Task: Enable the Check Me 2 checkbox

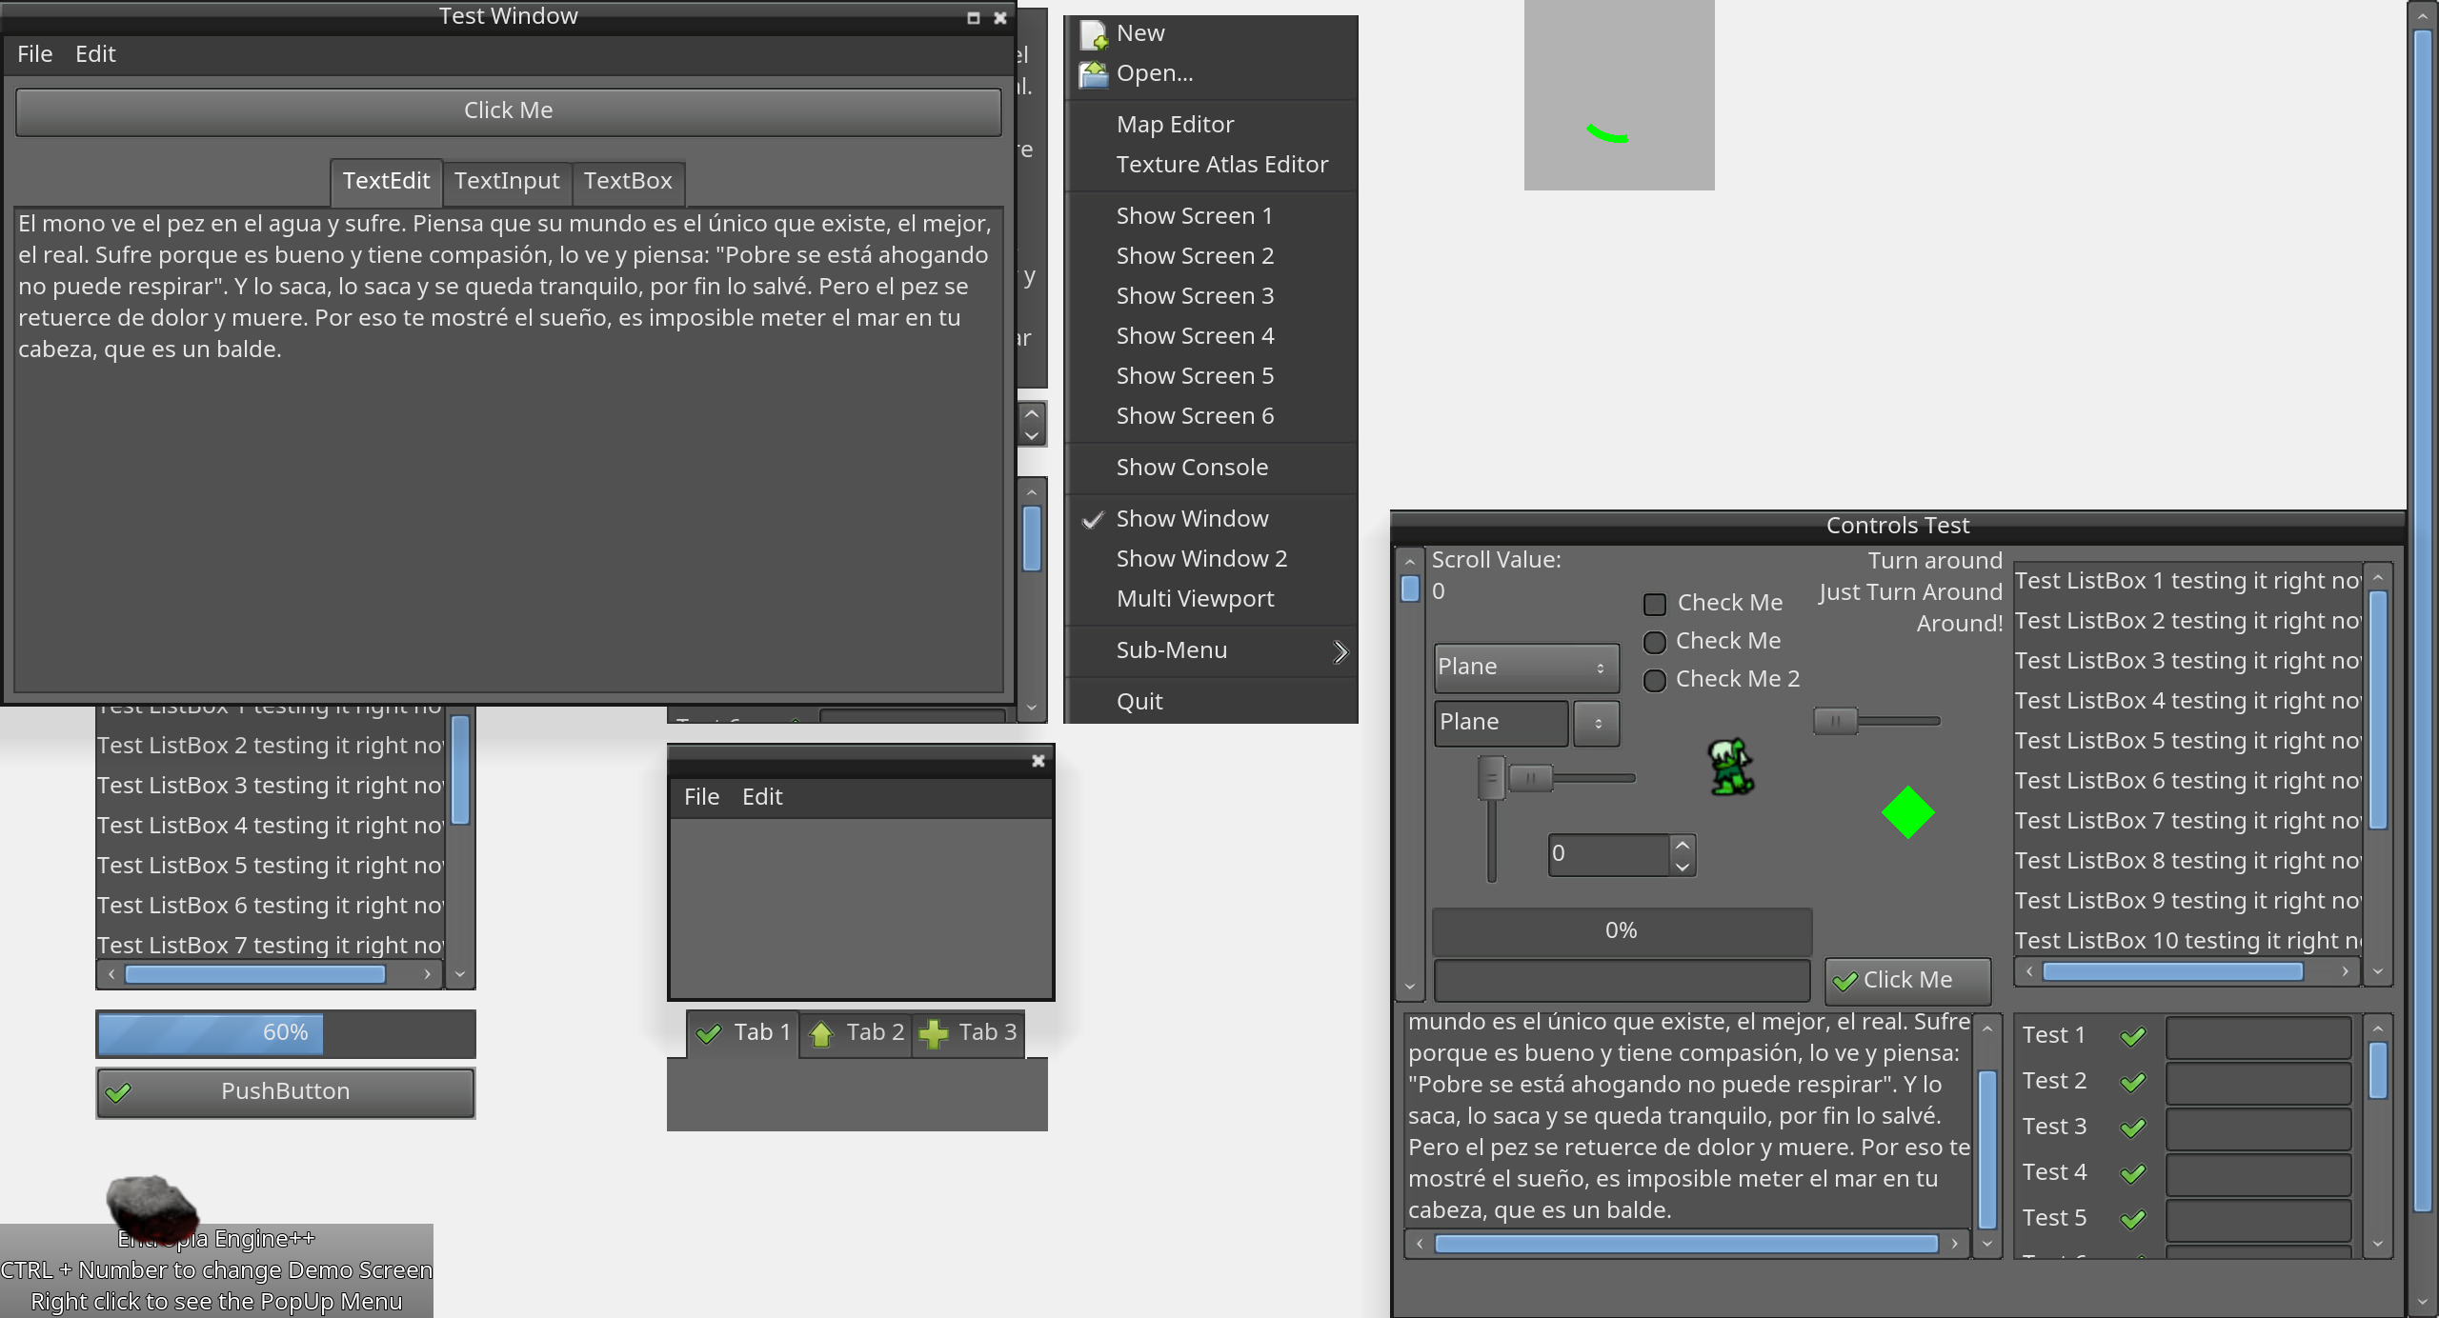Action: click(1653, 681)
